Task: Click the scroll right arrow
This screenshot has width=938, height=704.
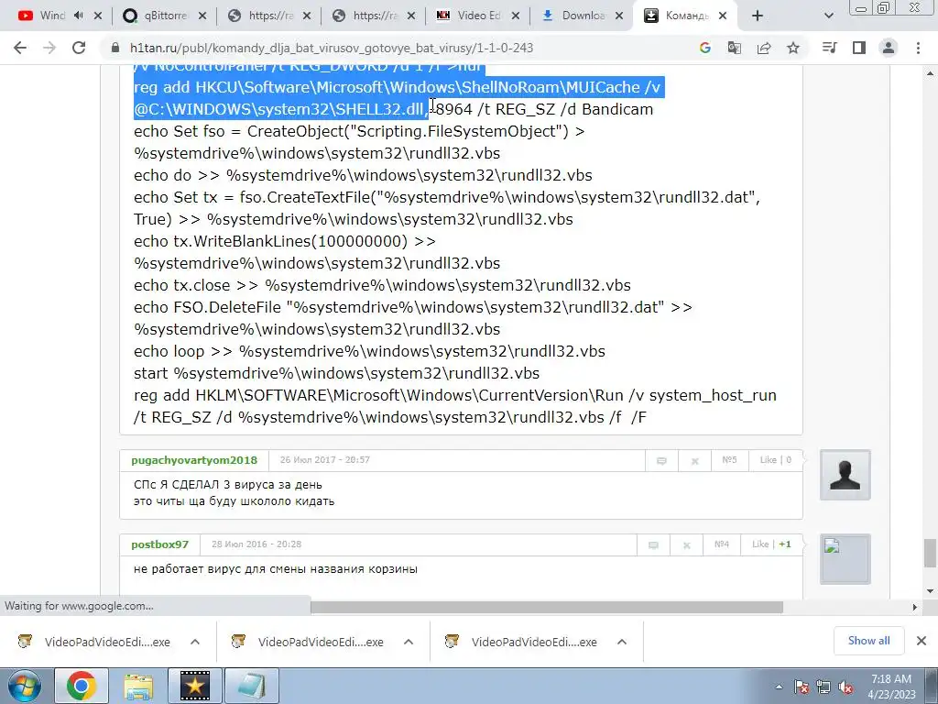Action: pos(914,607)
